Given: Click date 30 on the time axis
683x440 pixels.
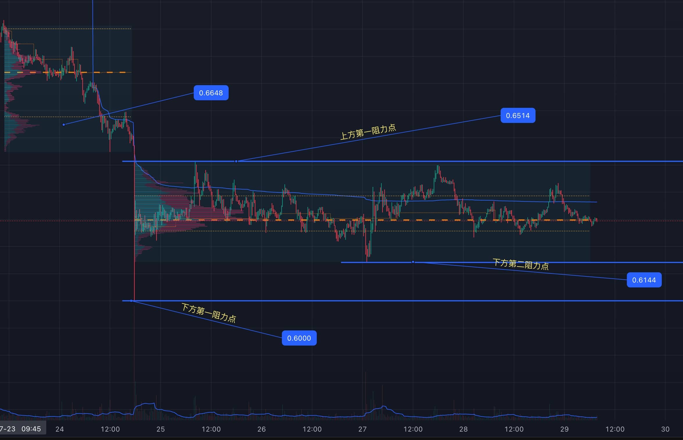Looking at the screenshot, I should [x=665, y=429].
